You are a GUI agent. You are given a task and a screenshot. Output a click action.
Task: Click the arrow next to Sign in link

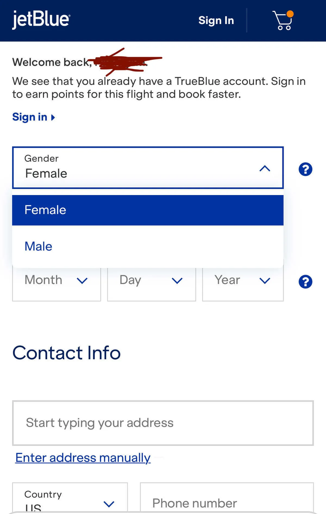[x=53, y=117]
